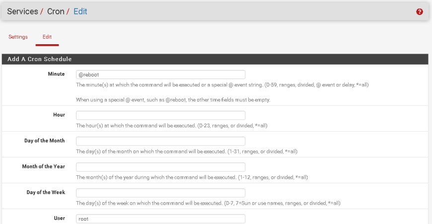This screenshot has height=224, width=432.
Task: Go to Services in the breadcrumb
Action: point(22,11)
